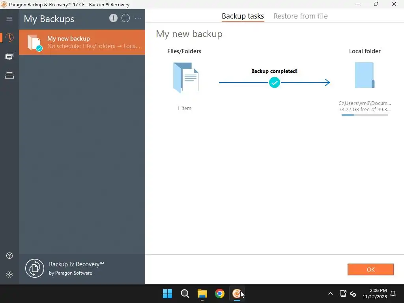Image resolution: width=404 pixels, height=303 pixels.
Task: Click the disk usage progress bar
Action: click(365, 115)
